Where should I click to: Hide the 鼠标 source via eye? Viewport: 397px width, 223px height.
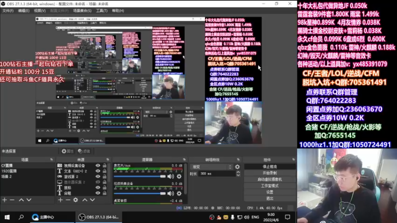click(x=98, y=188)
